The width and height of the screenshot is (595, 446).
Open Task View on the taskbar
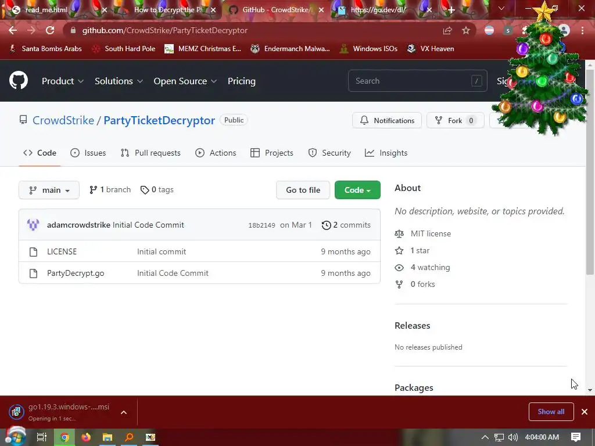click(x=41, y=437)
